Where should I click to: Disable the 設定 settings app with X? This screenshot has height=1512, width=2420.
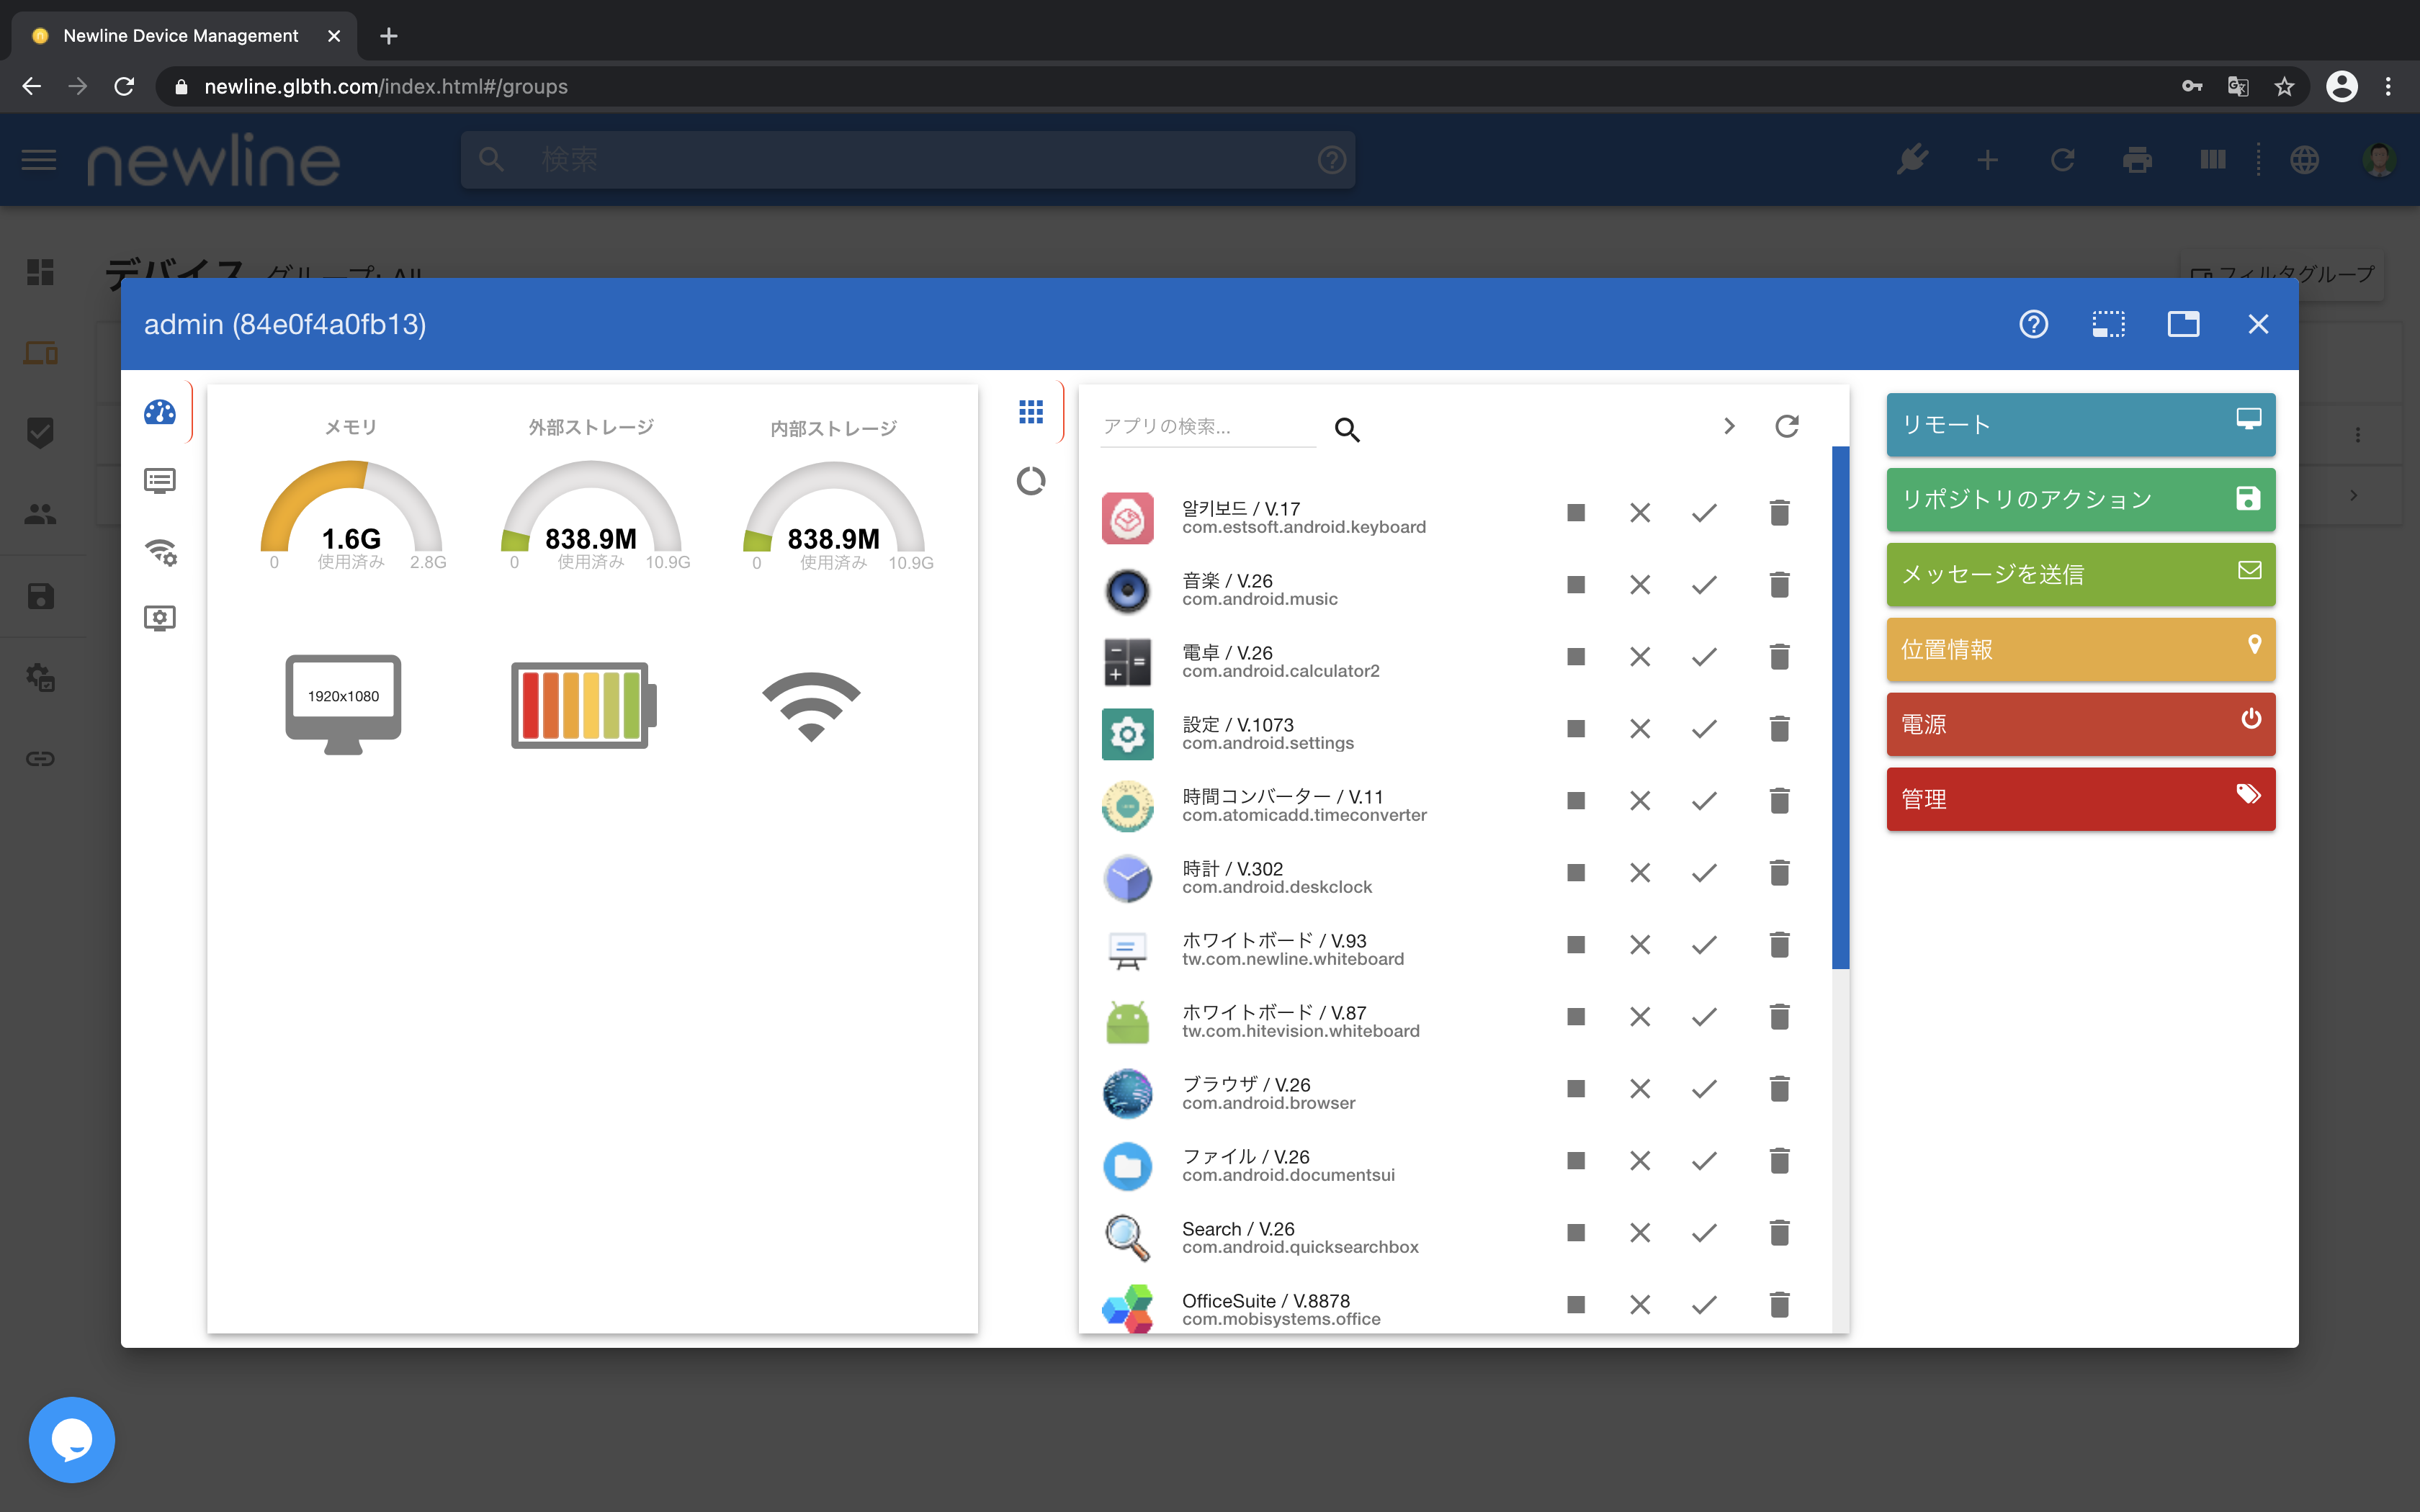(x=1640, y=729)
